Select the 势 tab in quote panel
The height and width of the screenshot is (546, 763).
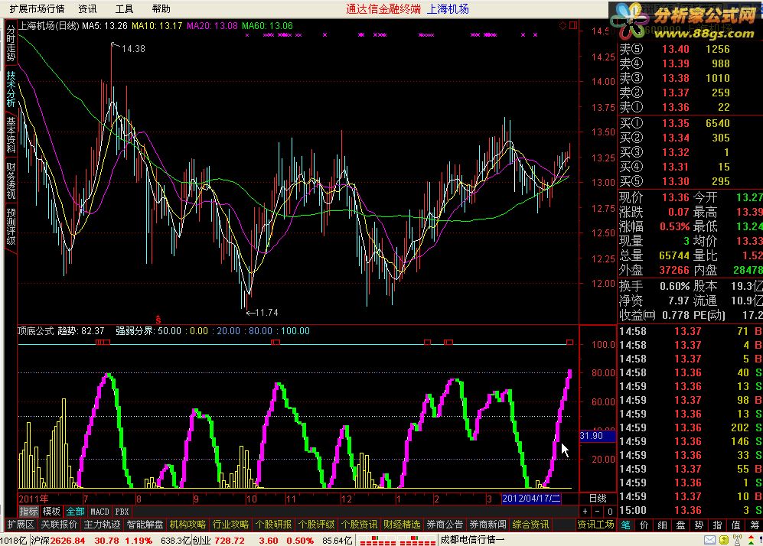coord(699,525)
